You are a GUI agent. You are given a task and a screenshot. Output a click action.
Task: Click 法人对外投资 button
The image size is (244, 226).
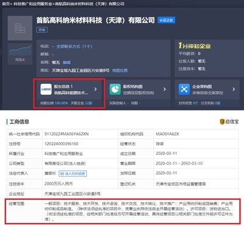pos(73,174)
